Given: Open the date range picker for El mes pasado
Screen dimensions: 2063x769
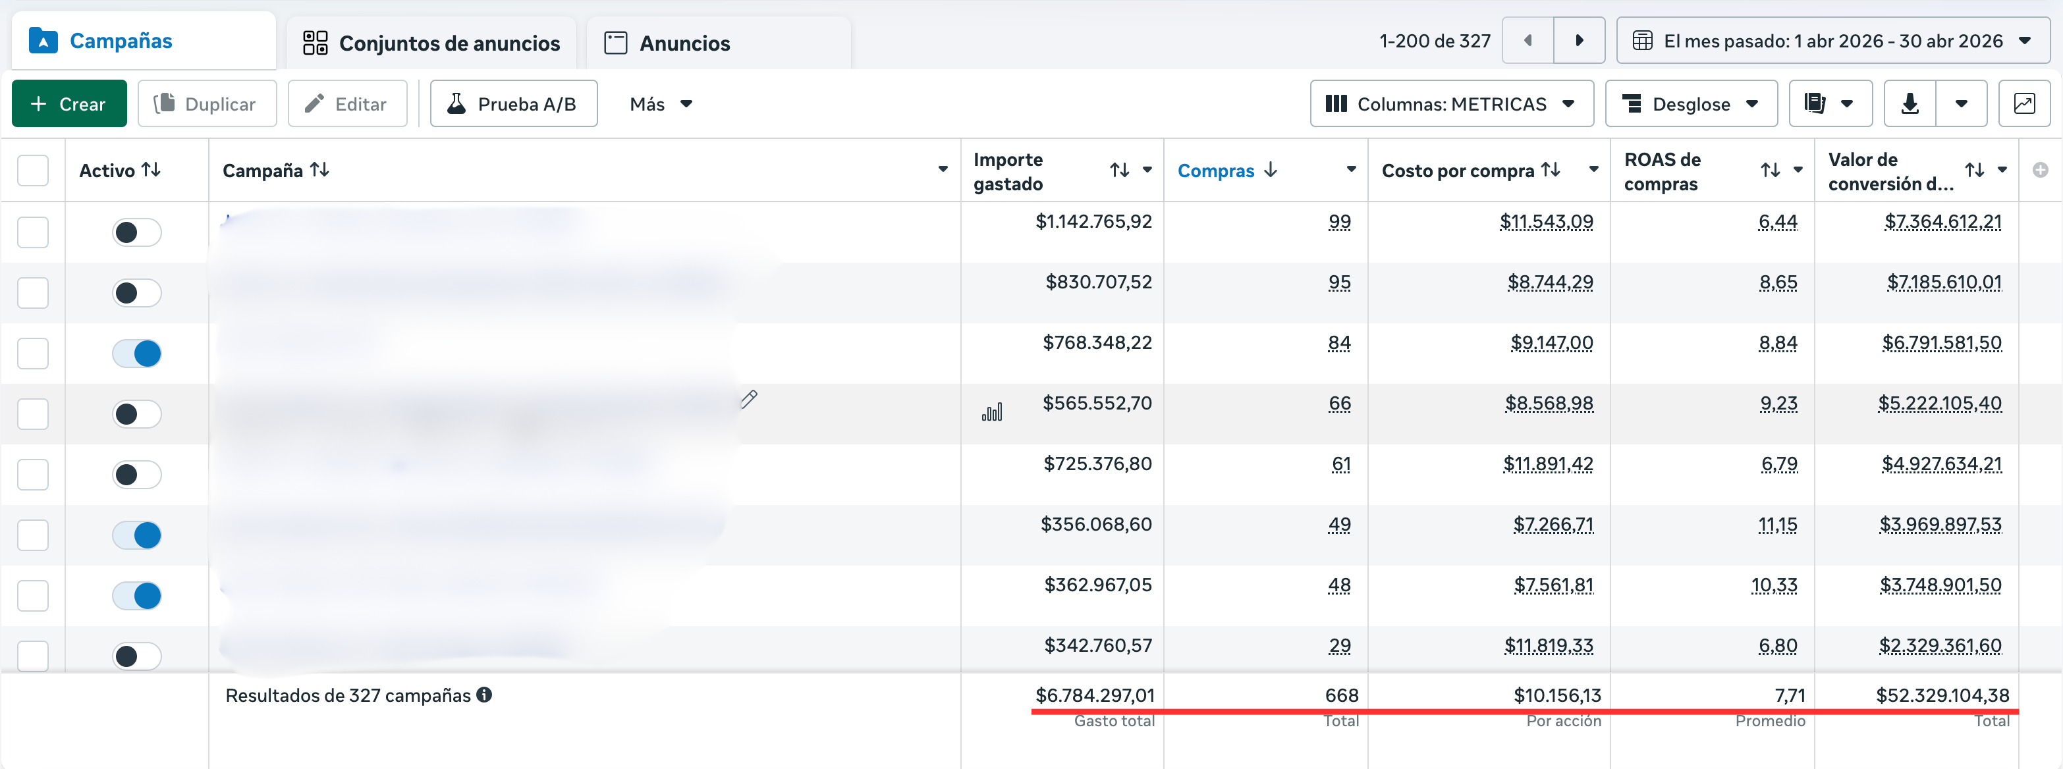Looking at the screenshot, I should [1832, 41].
